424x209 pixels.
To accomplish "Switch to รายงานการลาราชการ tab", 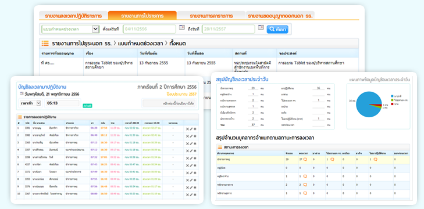I will pos(211,16).
